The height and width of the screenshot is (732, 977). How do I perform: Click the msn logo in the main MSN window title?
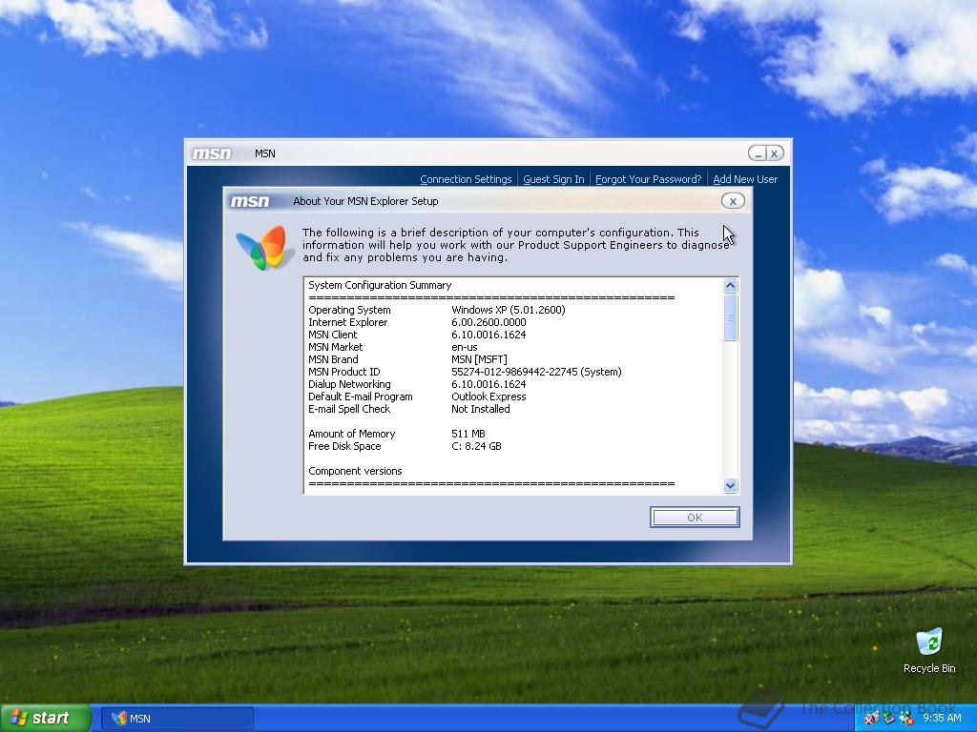211,153
